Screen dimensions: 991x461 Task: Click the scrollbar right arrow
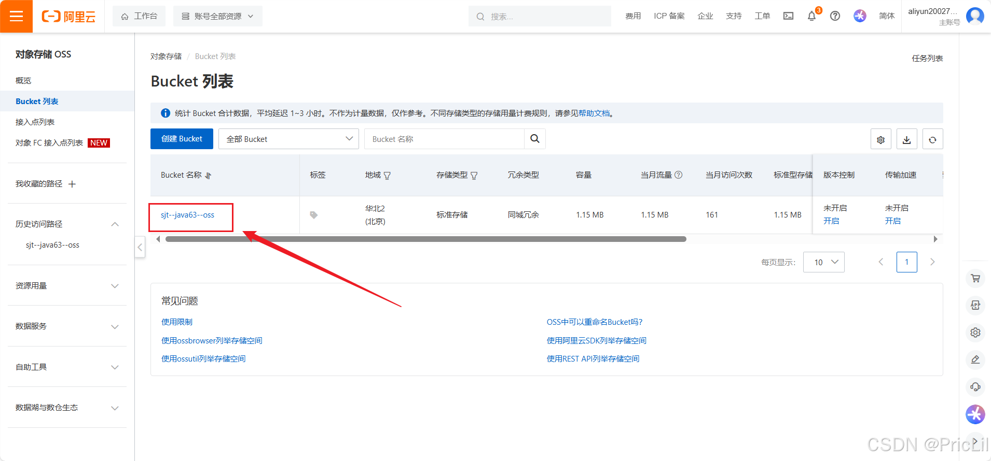tap(935, 239)
